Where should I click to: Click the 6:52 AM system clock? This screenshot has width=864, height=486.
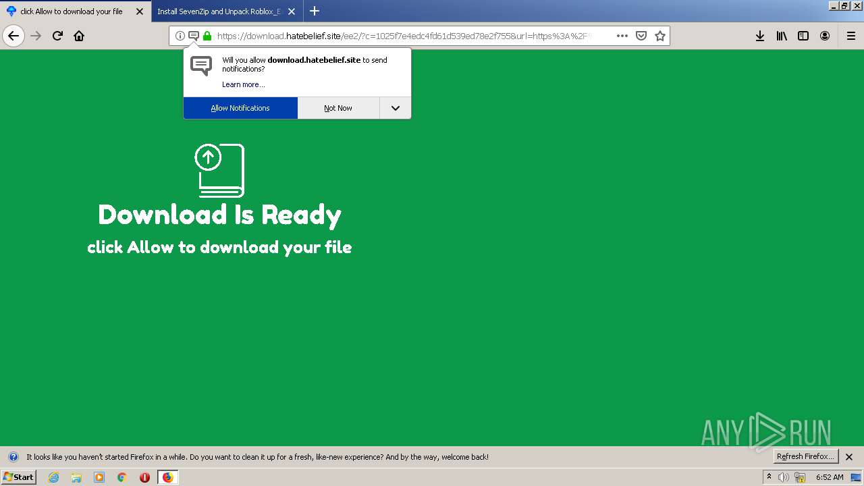point(830,477)
